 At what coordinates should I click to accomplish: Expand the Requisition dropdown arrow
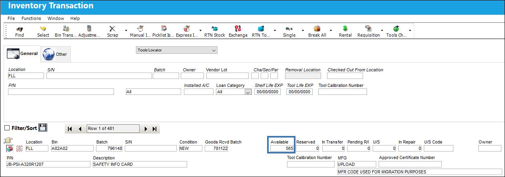click(382, 30)
